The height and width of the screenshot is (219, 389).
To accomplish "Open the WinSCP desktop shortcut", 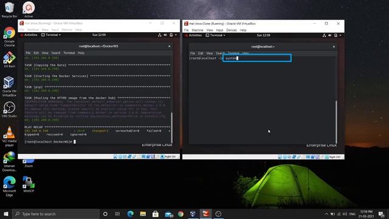I will tap(29, 184).
